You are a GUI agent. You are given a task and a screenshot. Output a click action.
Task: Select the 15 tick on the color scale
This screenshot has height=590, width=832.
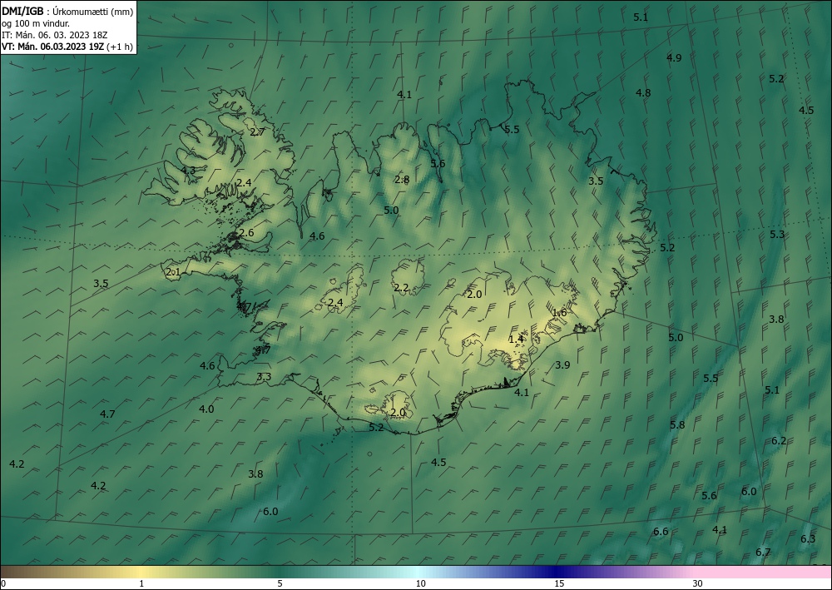tap(559, 583)
